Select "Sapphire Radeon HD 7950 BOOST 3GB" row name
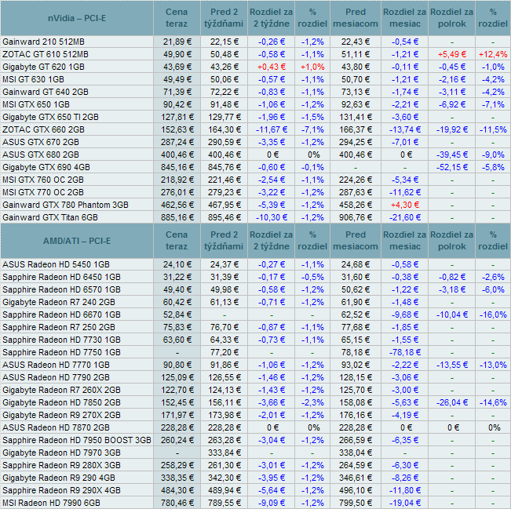Screen dimensions: 511x509 [x=77, y=440]
